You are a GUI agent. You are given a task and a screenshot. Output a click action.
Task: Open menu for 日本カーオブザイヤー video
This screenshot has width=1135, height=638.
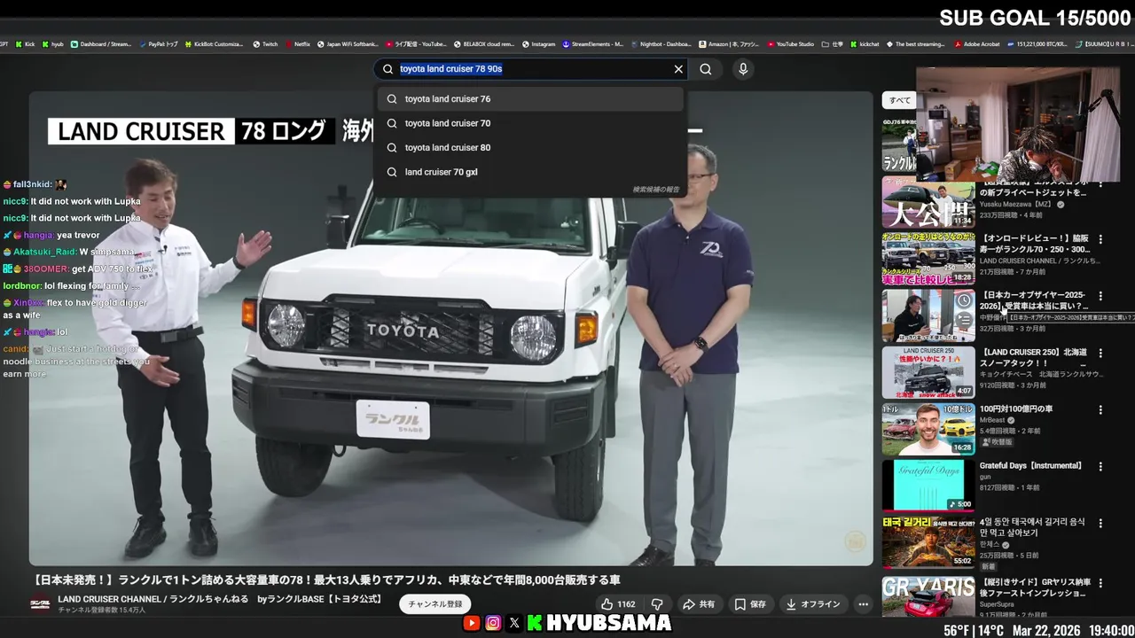point(1100,296)
